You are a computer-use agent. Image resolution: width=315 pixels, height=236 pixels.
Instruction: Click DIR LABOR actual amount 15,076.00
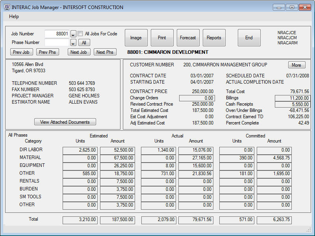[x=196, y=150]
